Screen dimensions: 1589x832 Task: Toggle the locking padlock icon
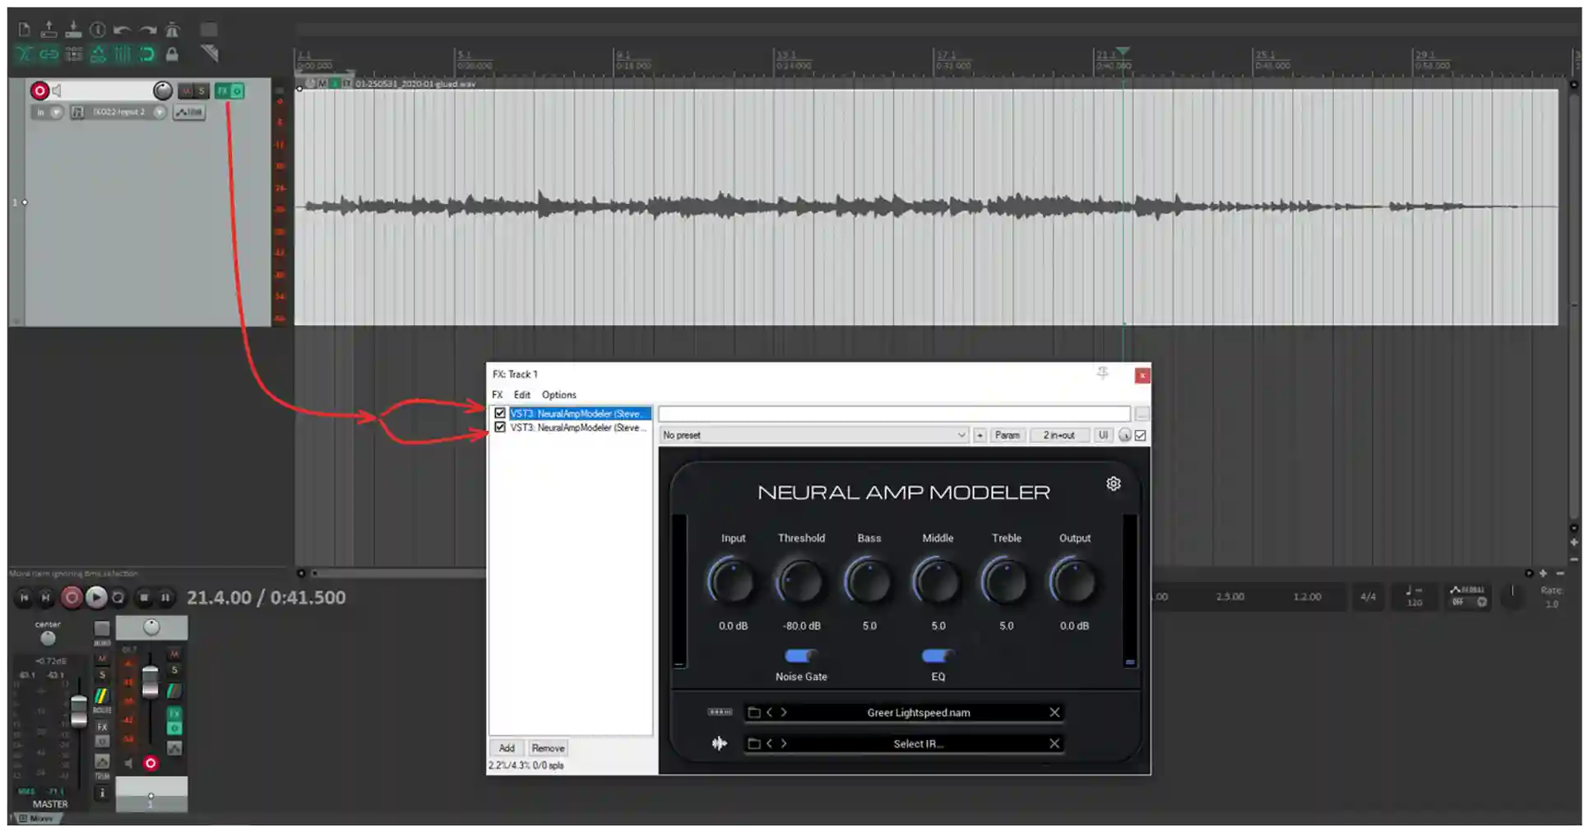[172, 54]
